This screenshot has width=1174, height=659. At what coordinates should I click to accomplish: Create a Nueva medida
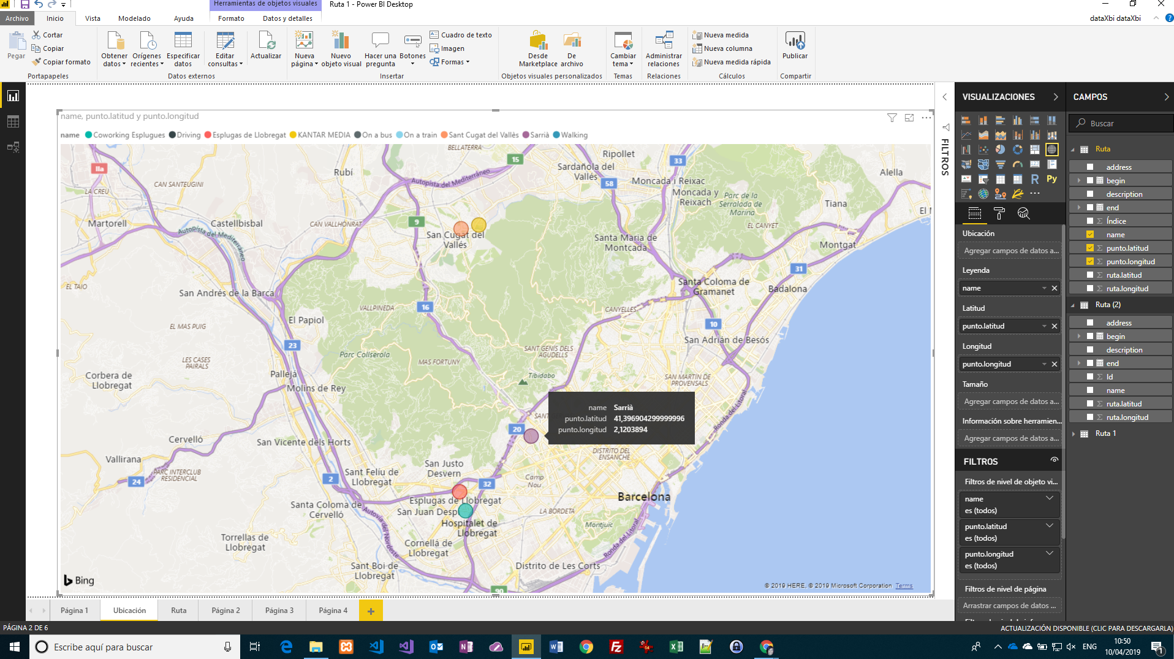coord(726,35)
